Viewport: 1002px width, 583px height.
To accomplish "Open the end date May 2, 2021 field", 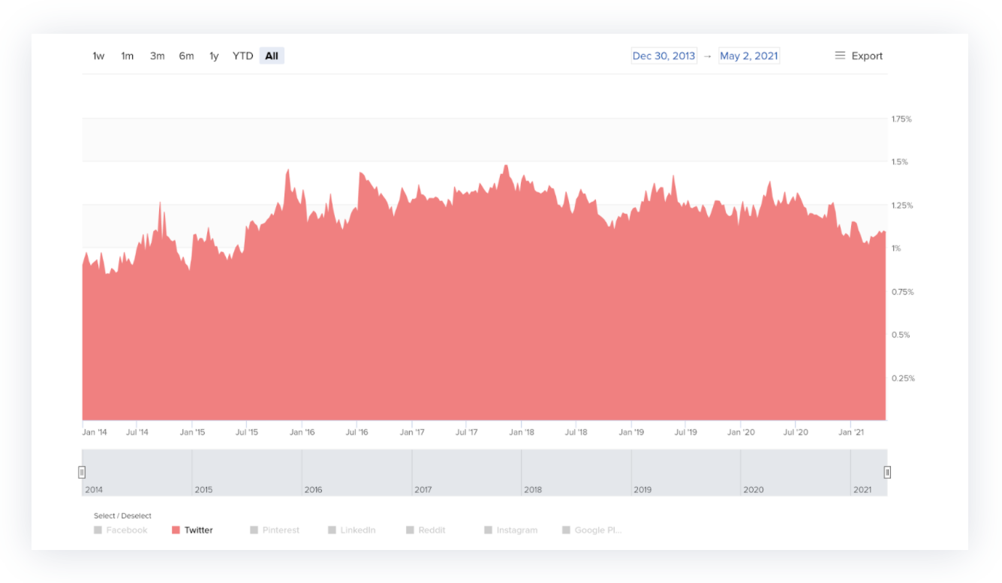I will [x=748, y=56].
